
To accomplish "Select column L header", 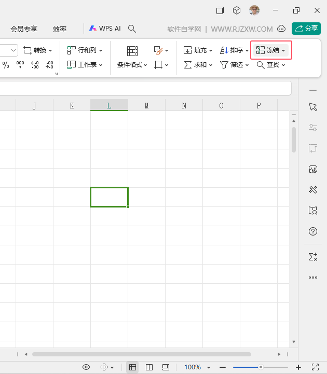I will coord(109,105).
